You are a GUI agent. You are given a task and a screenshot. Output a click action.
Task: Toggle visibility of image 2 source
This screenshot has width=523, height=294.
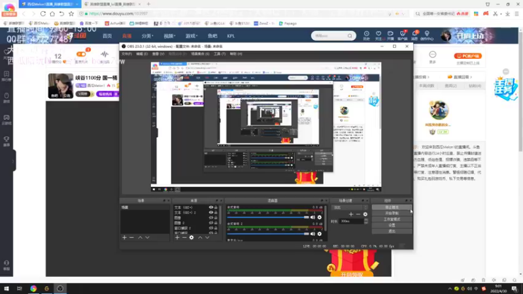tap(211, 223)
